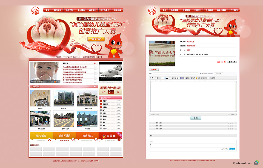Viewport: 263px width, 168px height.
Task: Open 领袖使命 in the left page navigation
Action: tap(58, 10)
